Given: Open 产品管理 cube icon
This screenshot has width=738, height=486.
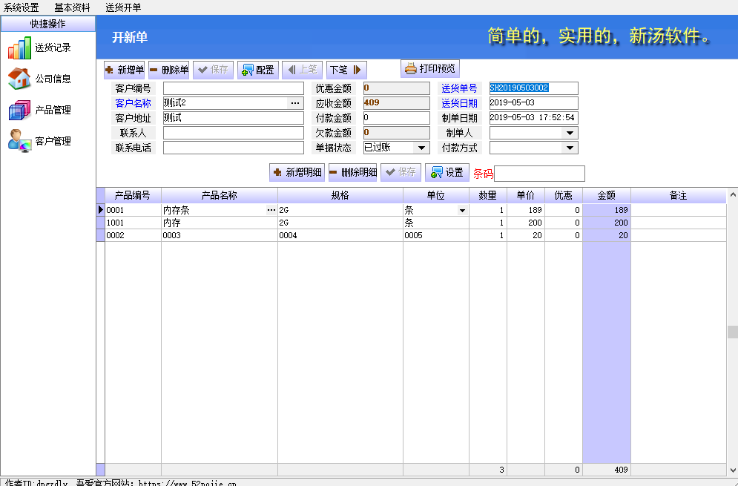Looking at the screenshot, I should pos(19,111).
